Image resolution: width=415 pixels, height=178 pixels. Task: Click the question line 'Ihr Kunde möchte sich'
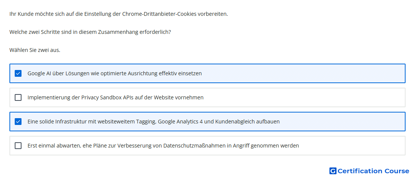[118, 14]
